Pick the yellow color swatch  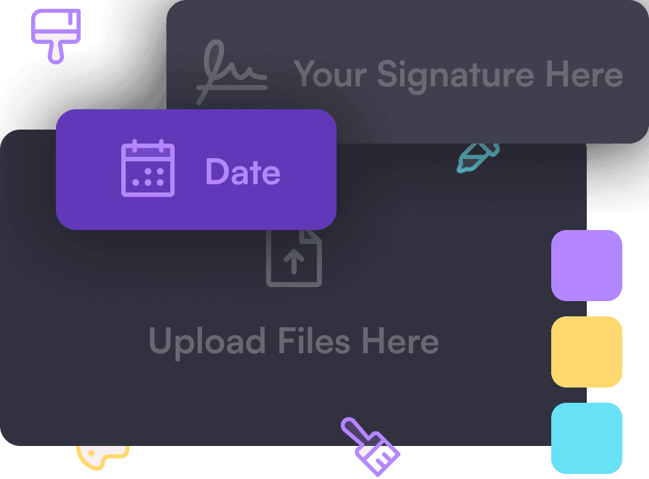pos(587,352)
